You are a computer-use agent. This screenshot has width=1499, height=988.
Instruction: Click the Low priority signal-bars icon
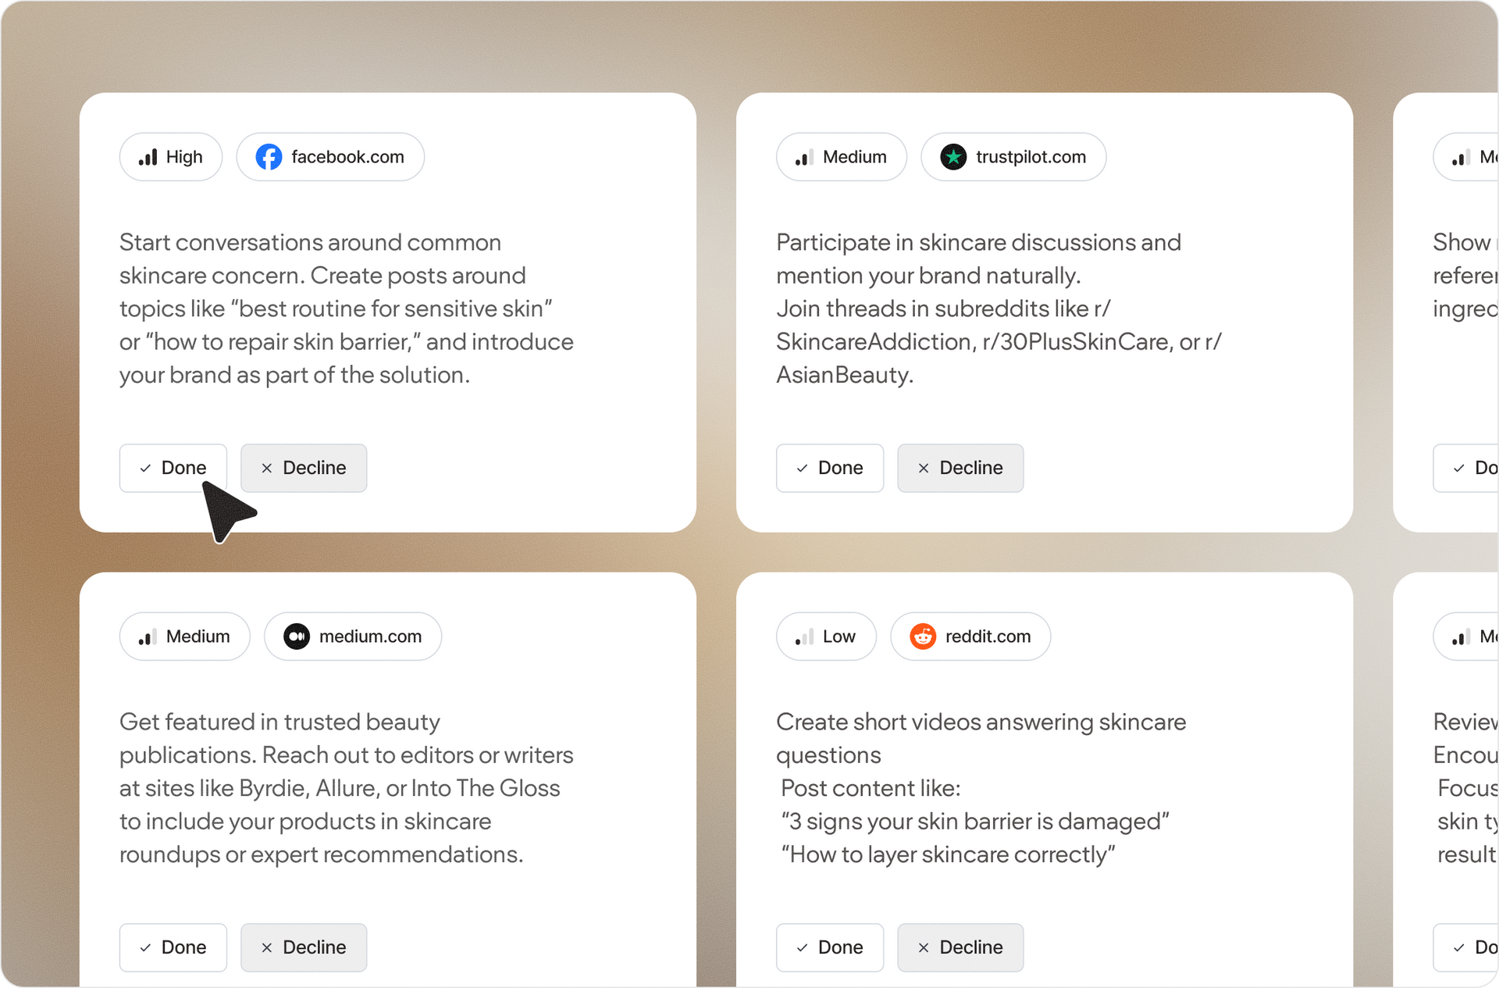[x=805, y=637]
